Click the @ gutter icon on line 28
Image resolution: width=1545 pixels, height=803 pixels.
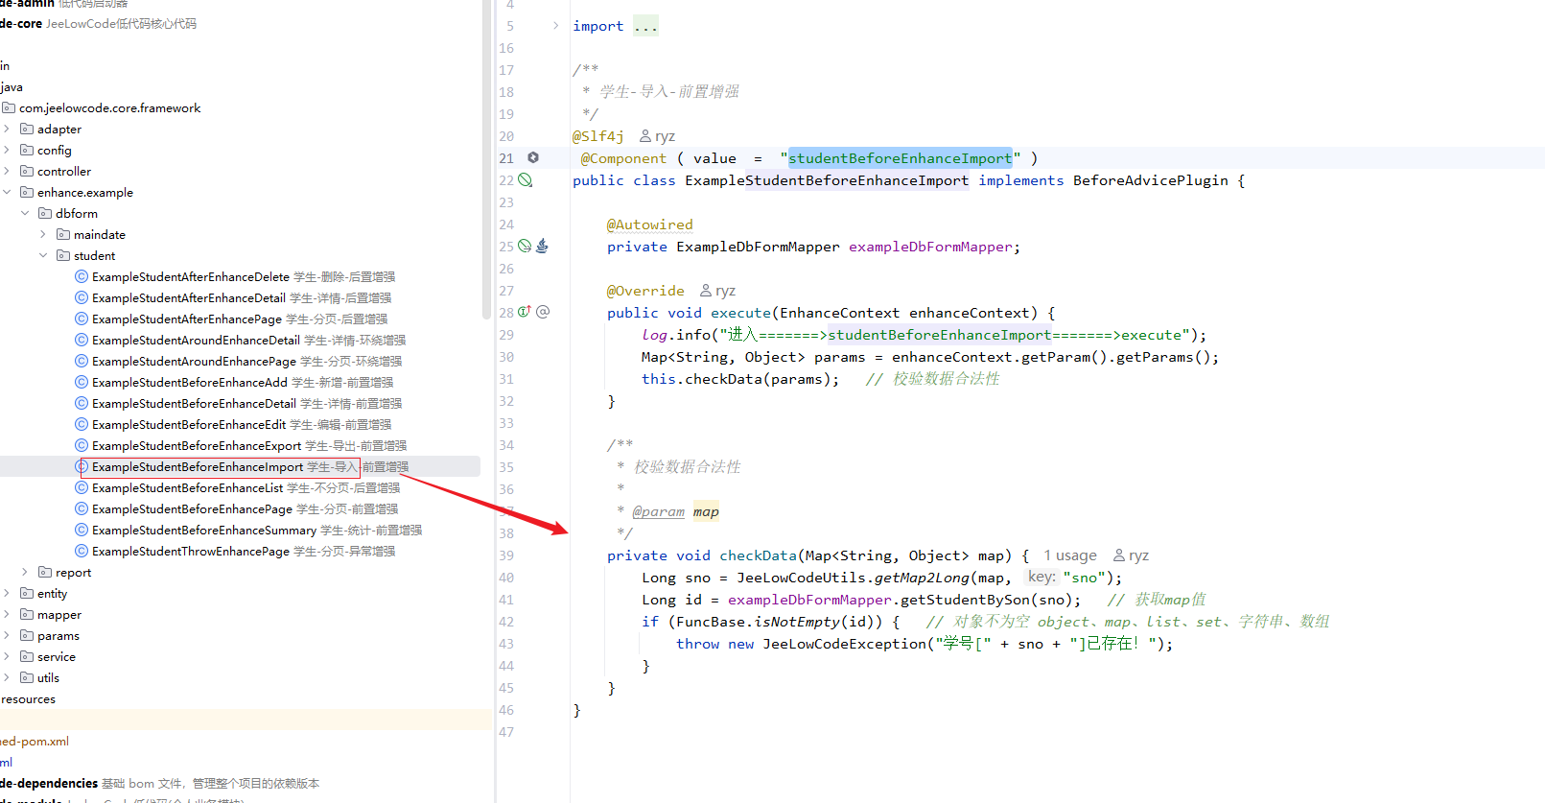pos(543,312)
